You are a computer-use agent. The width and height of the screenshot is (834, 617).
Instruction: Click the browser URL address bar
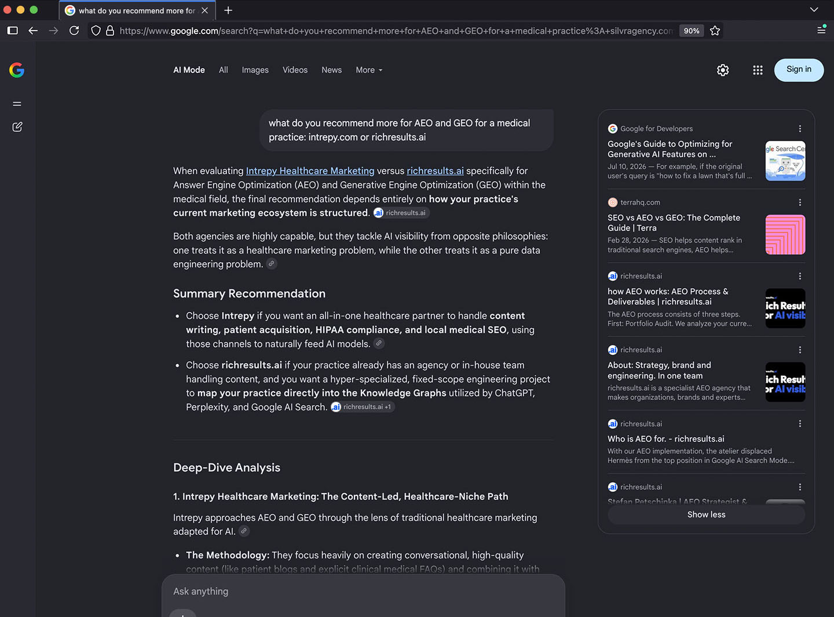click(396, 31)
